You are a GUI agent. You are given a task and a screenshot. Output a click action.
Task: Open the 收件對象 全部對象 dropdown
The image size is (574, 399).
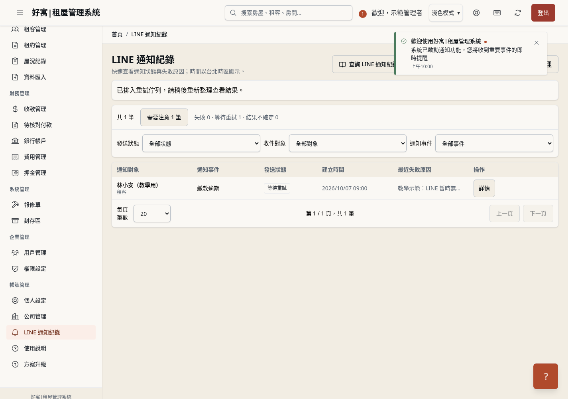(348, 143)
